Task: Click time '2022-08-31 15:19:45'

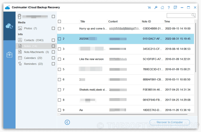Action: (x=178, y=39)
